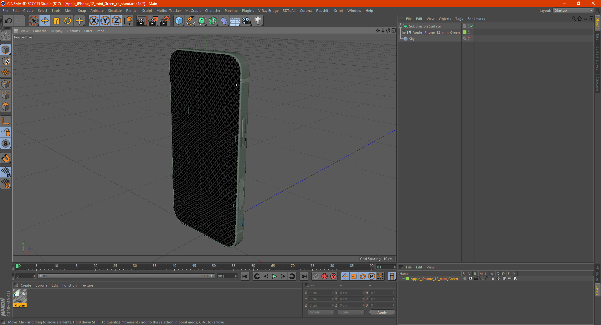Toggle Sky object visibility dots
Image resolution: width=601 pixels, height=325 pixels.
coord(469,39)
